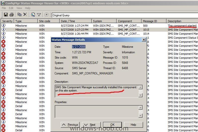Sort by Severity column header

point(7,21)
